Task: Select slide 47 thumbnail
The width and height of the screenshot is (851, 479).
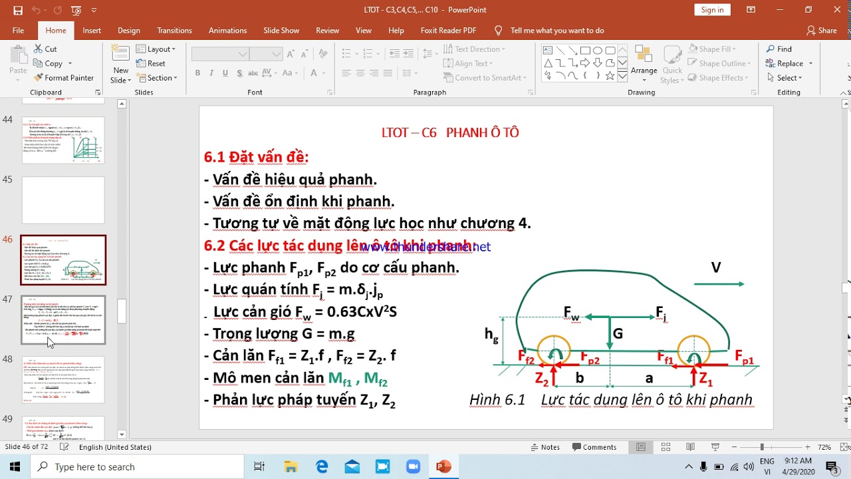Action: (x=63, y=320)
